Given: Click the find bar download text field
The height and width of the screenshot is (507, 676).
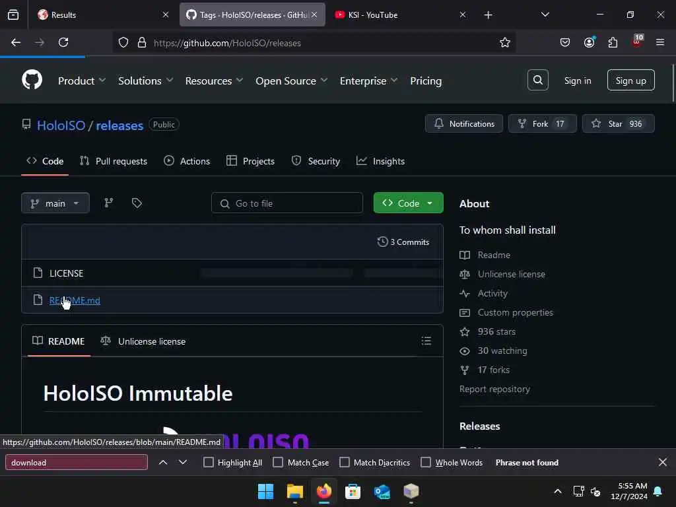Looking at the screenshot, I should (77, 463).
